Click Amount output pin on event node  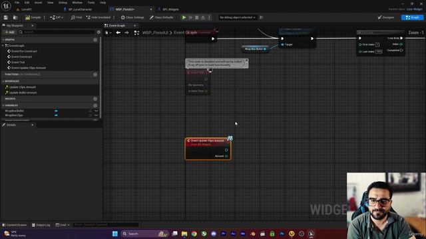[226, 156]
